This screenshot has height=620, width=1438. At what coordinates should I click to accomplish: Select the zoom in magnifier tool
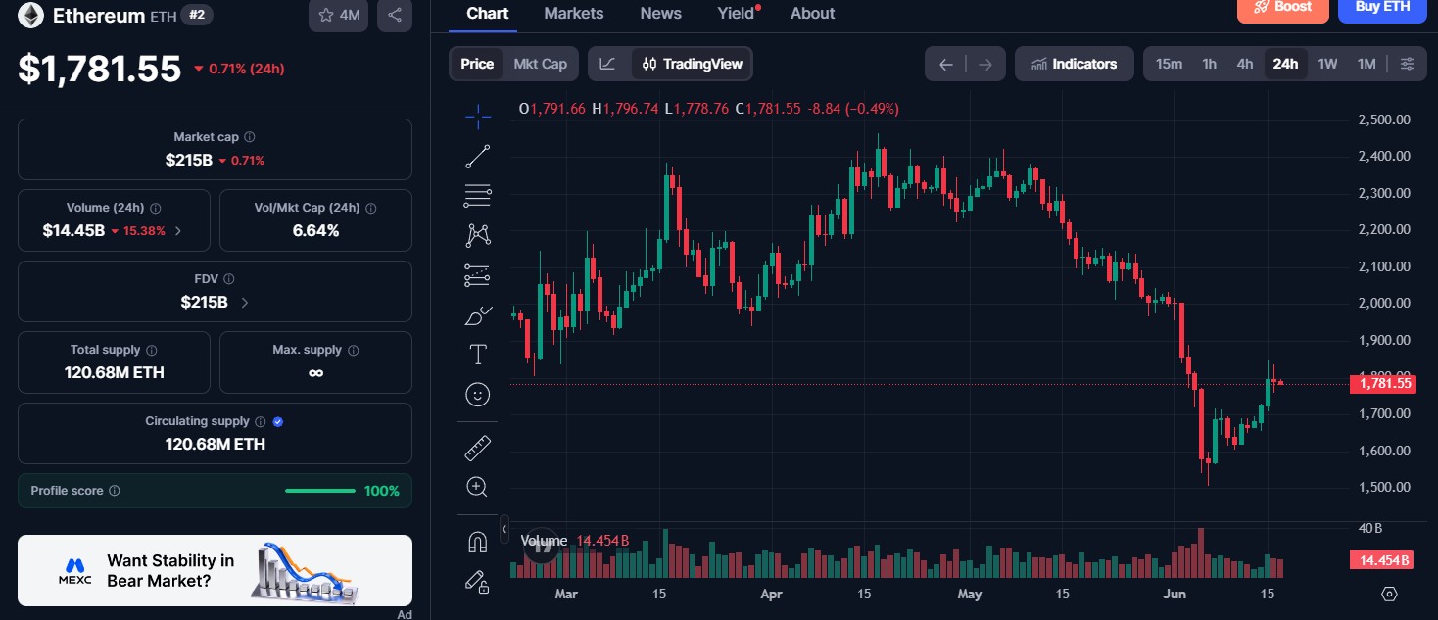(478, 487)
